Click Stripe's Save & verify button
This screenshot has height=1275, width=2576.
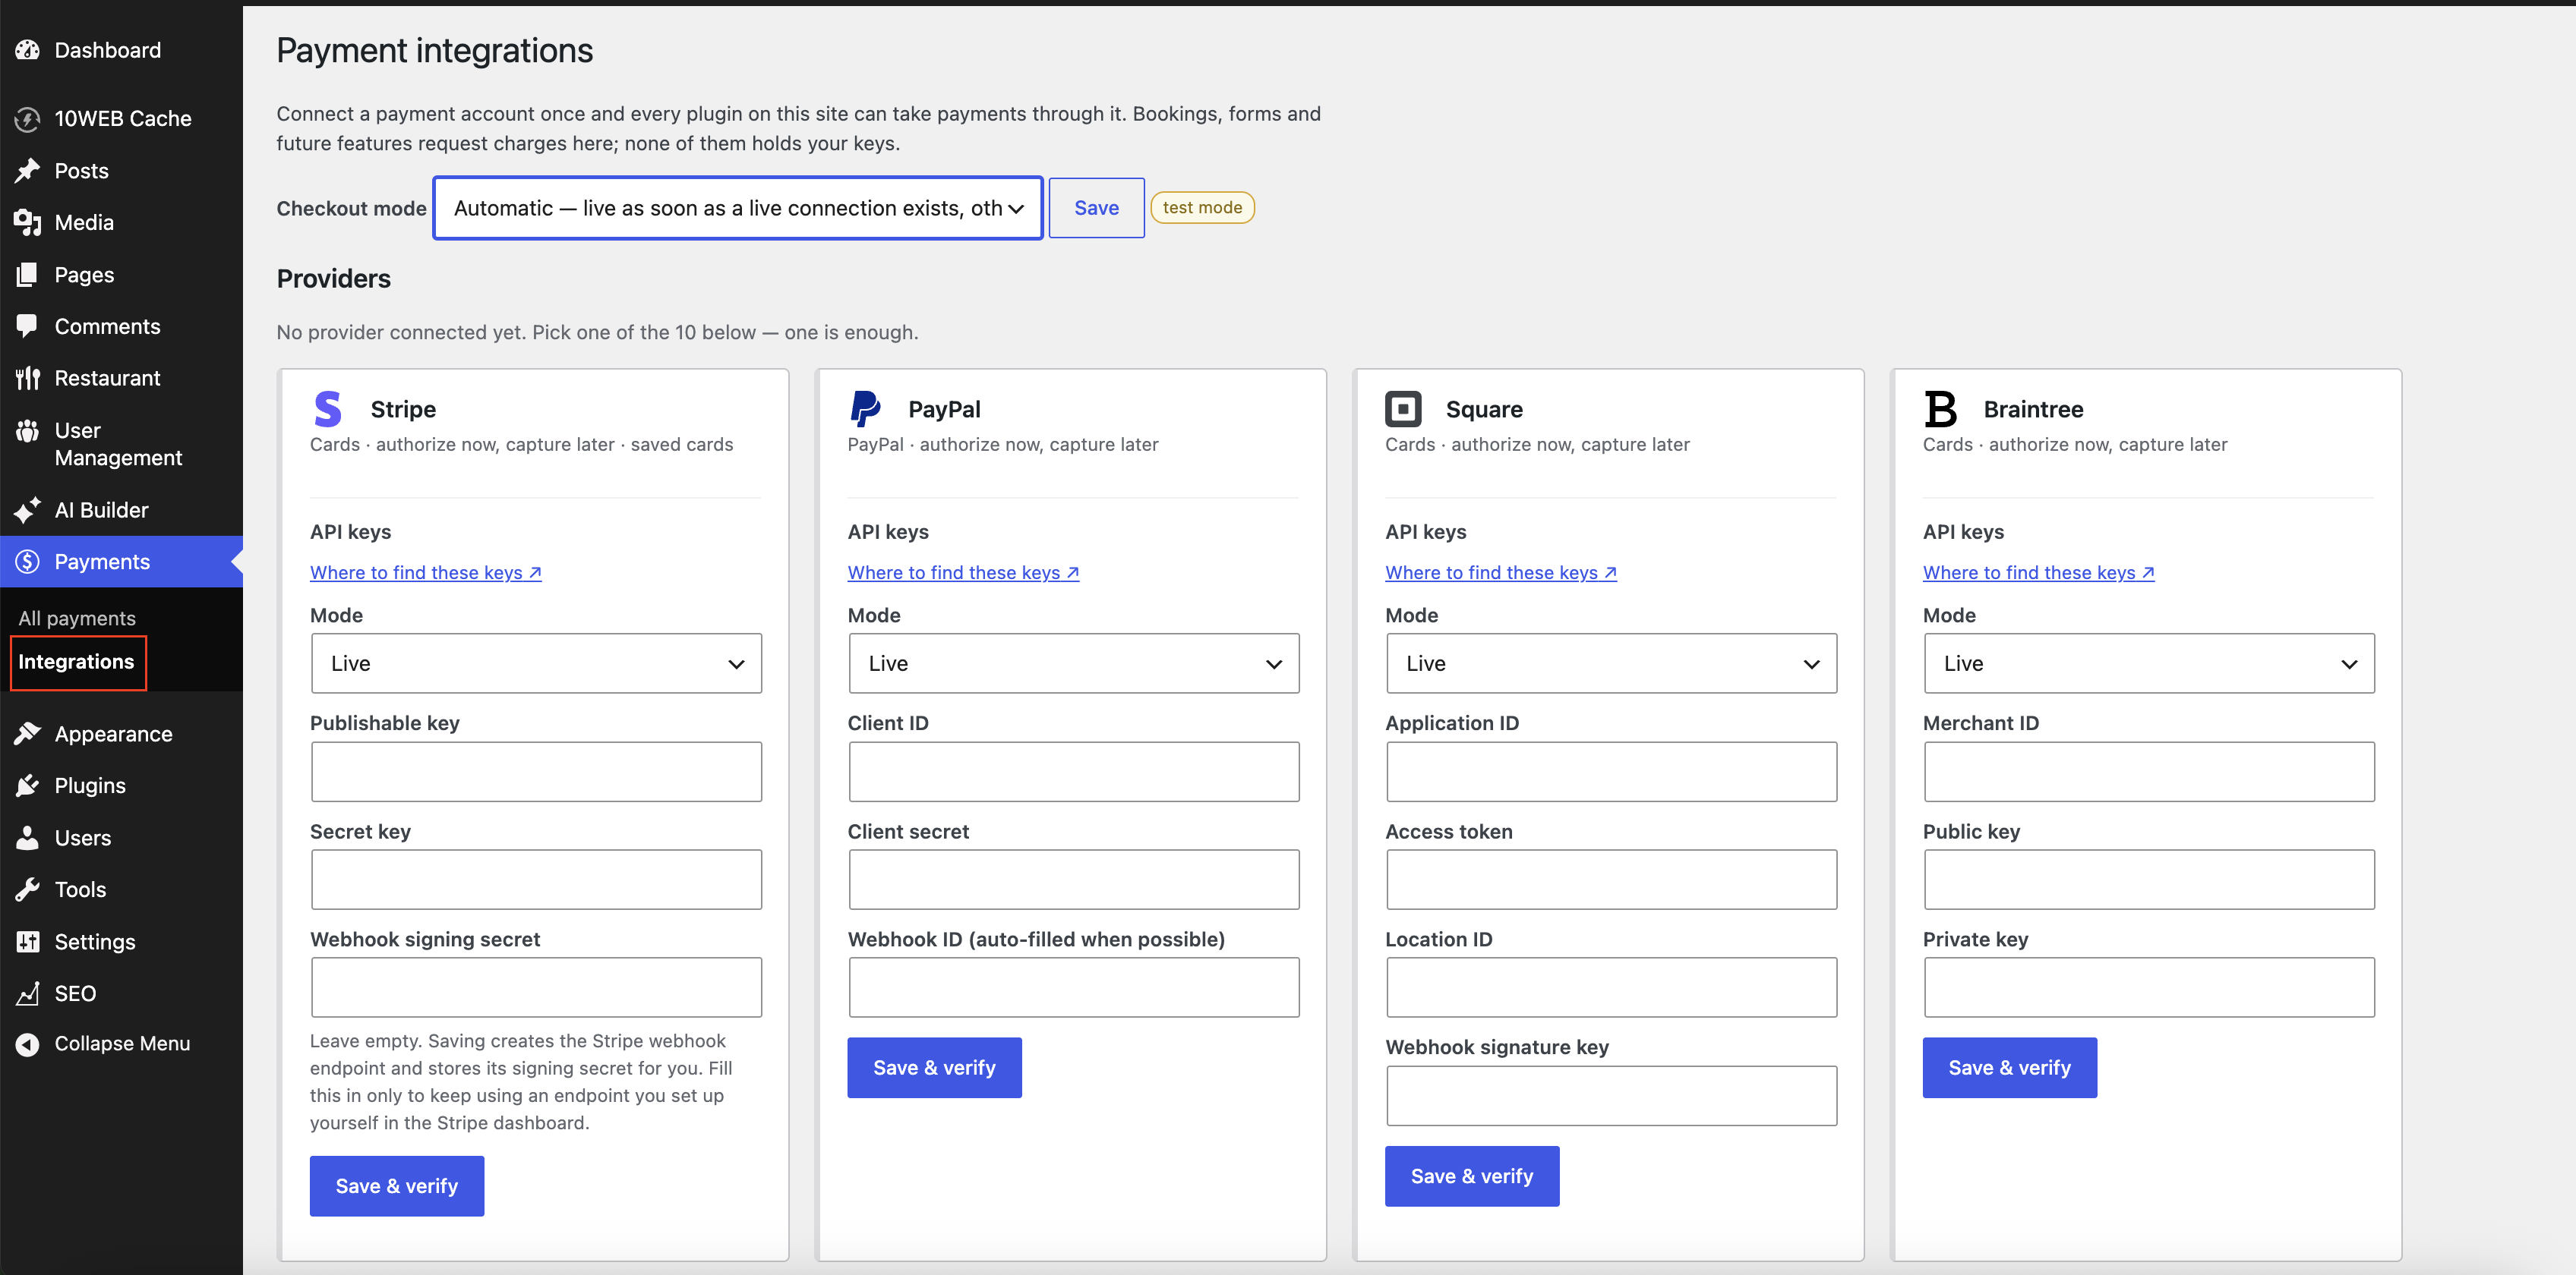397,1186
